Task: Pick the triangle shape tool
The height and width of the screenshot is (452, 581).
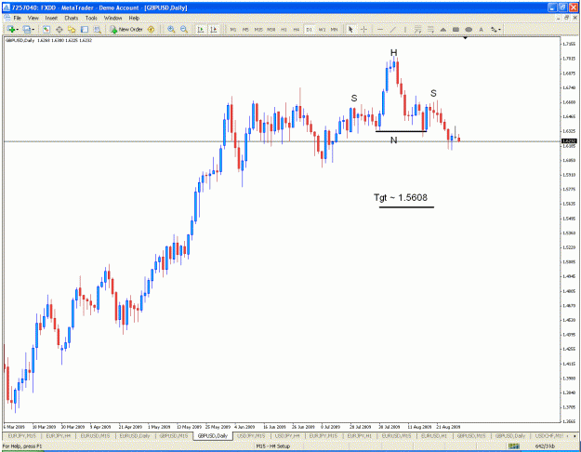Action: pos(443,29)
